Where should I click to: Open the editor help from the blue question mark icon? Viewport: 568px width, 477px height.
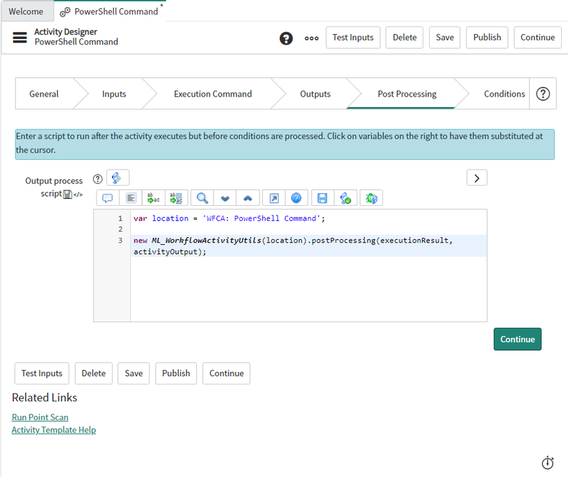(x=296, y=198)
